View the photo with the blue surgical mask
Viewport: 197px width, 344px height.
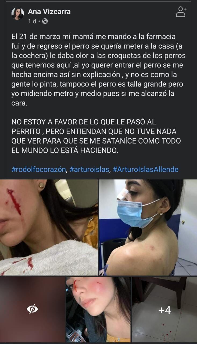(148, 227)
